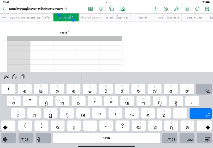Tap the insert table icon
Image resolution: width=213 pixels, height=148 pixels.
[x=90, y=9]
